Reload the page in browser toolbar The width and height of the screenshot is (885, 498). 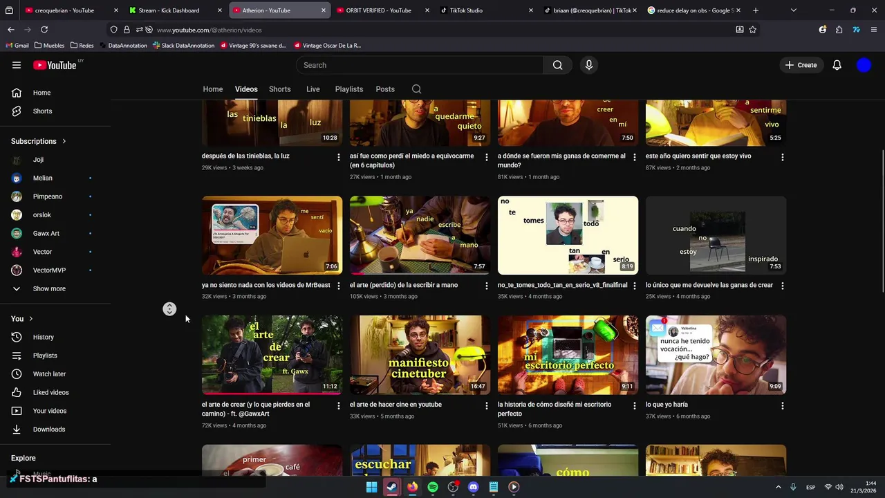click(44, 30)
